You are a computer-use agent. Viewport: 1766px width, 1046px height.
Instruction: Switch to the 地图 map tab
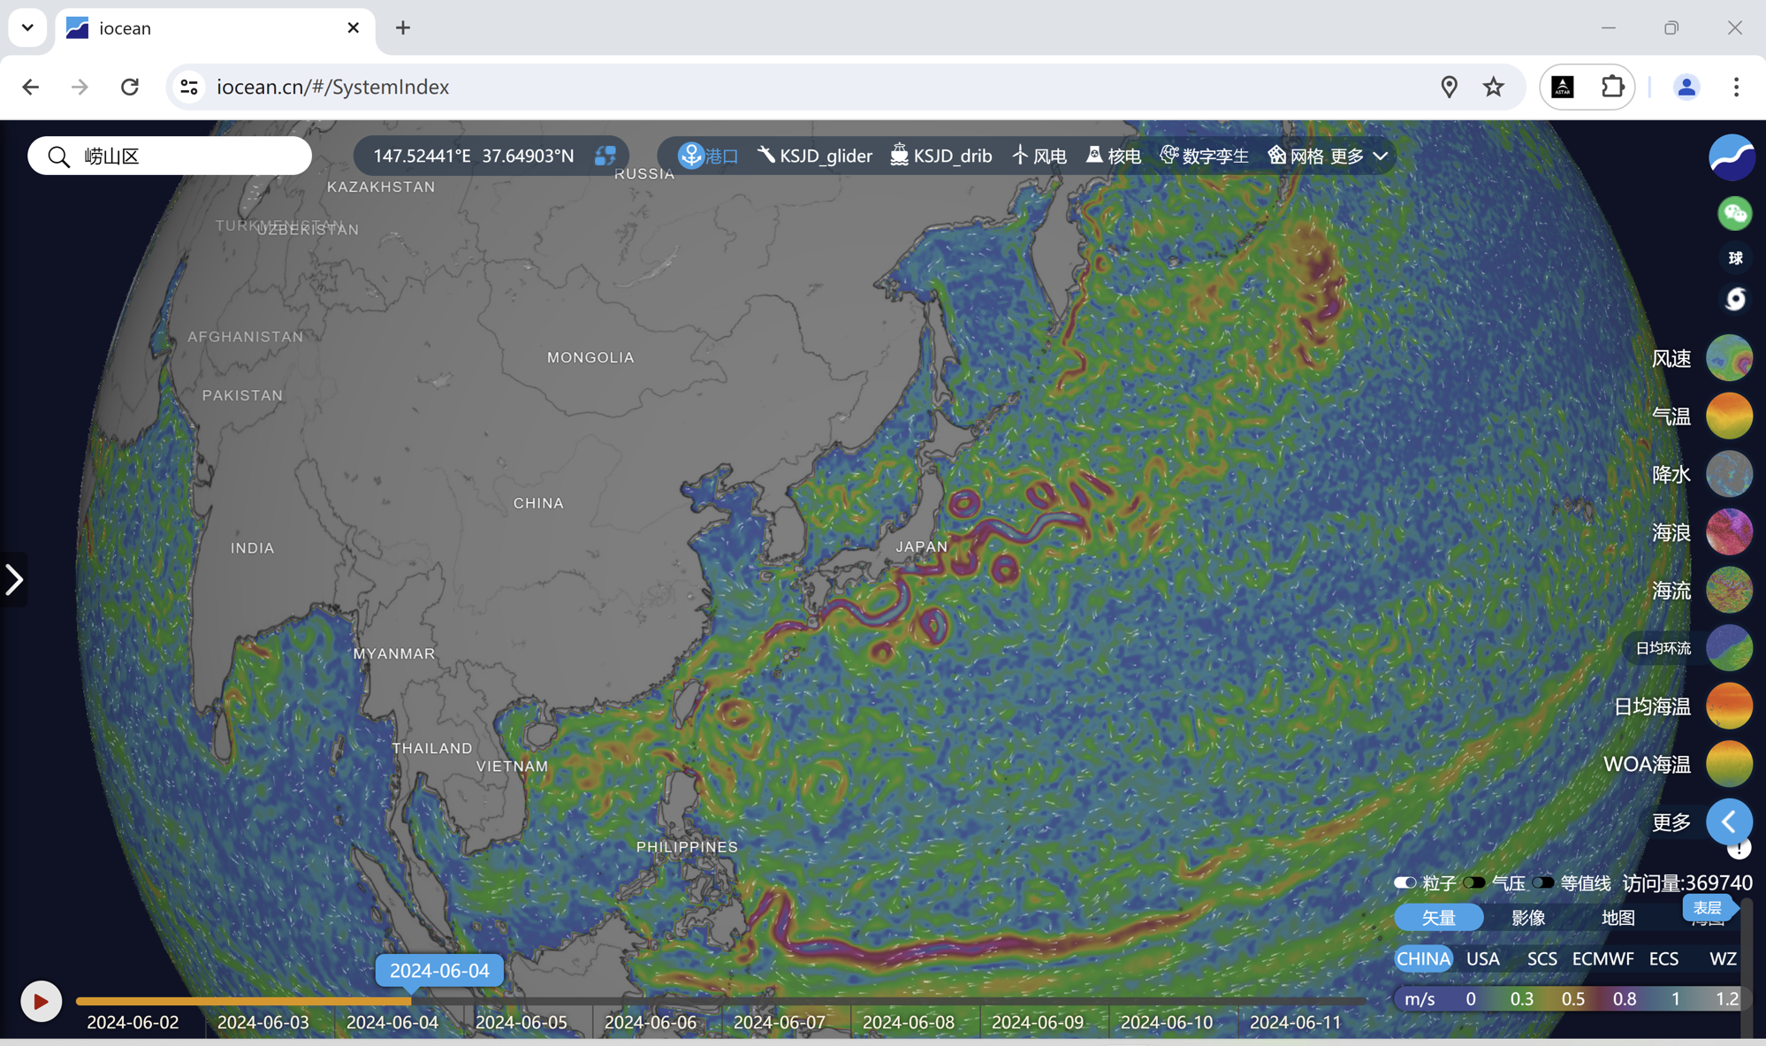point(1618,918)
